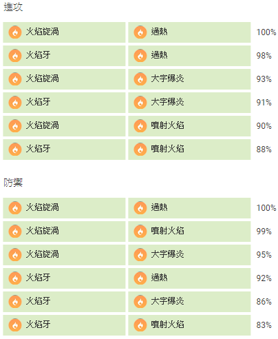Screen dimensions: 278x339
Task: Click fire icon beside 過熱 in 98% row
Action: 140,56
